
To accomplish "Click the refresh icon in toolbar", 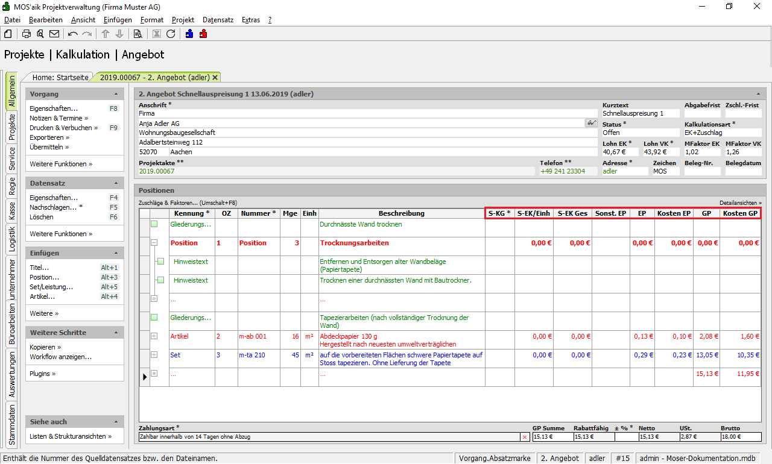I will (171, 34).
